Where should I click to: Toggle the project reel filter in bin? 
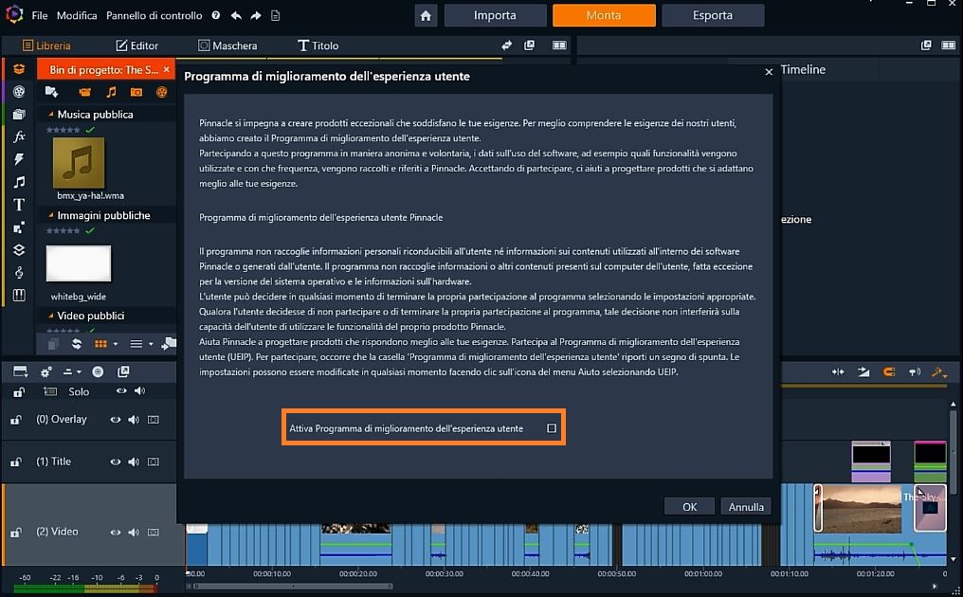(x=161, y=92)
